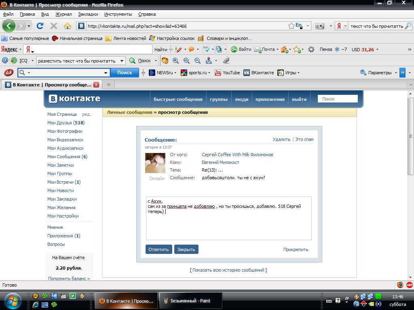
Task: Open the list all tabs dropdown
Action: click(411, 85)
